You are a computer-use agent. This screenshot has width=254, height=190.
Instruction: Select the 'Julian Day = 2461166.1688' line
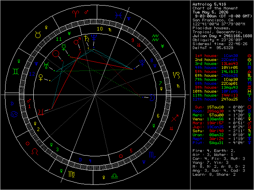[222, 36]
